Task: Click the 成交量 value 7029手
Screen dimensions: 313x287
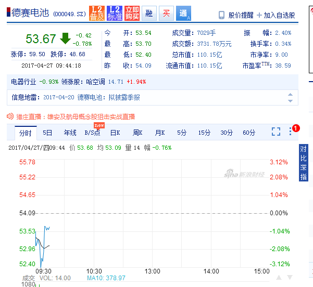Action: pyautogui.click(x=206, y=33)
